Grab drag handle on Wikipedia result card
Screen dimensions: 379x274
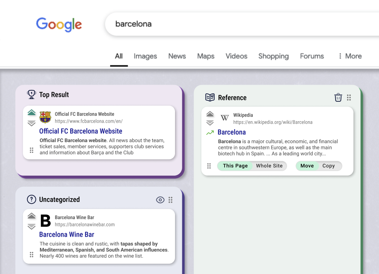(x=209, y=166)
